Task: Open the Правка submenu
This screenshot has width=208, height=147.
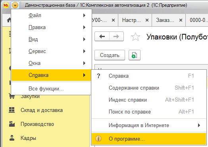Action: tap(51, 27)
